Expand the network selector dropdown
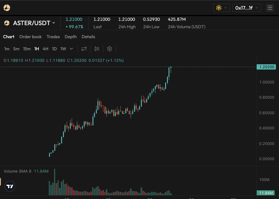This screenshot has height=199, width=279. coord(225,8)
